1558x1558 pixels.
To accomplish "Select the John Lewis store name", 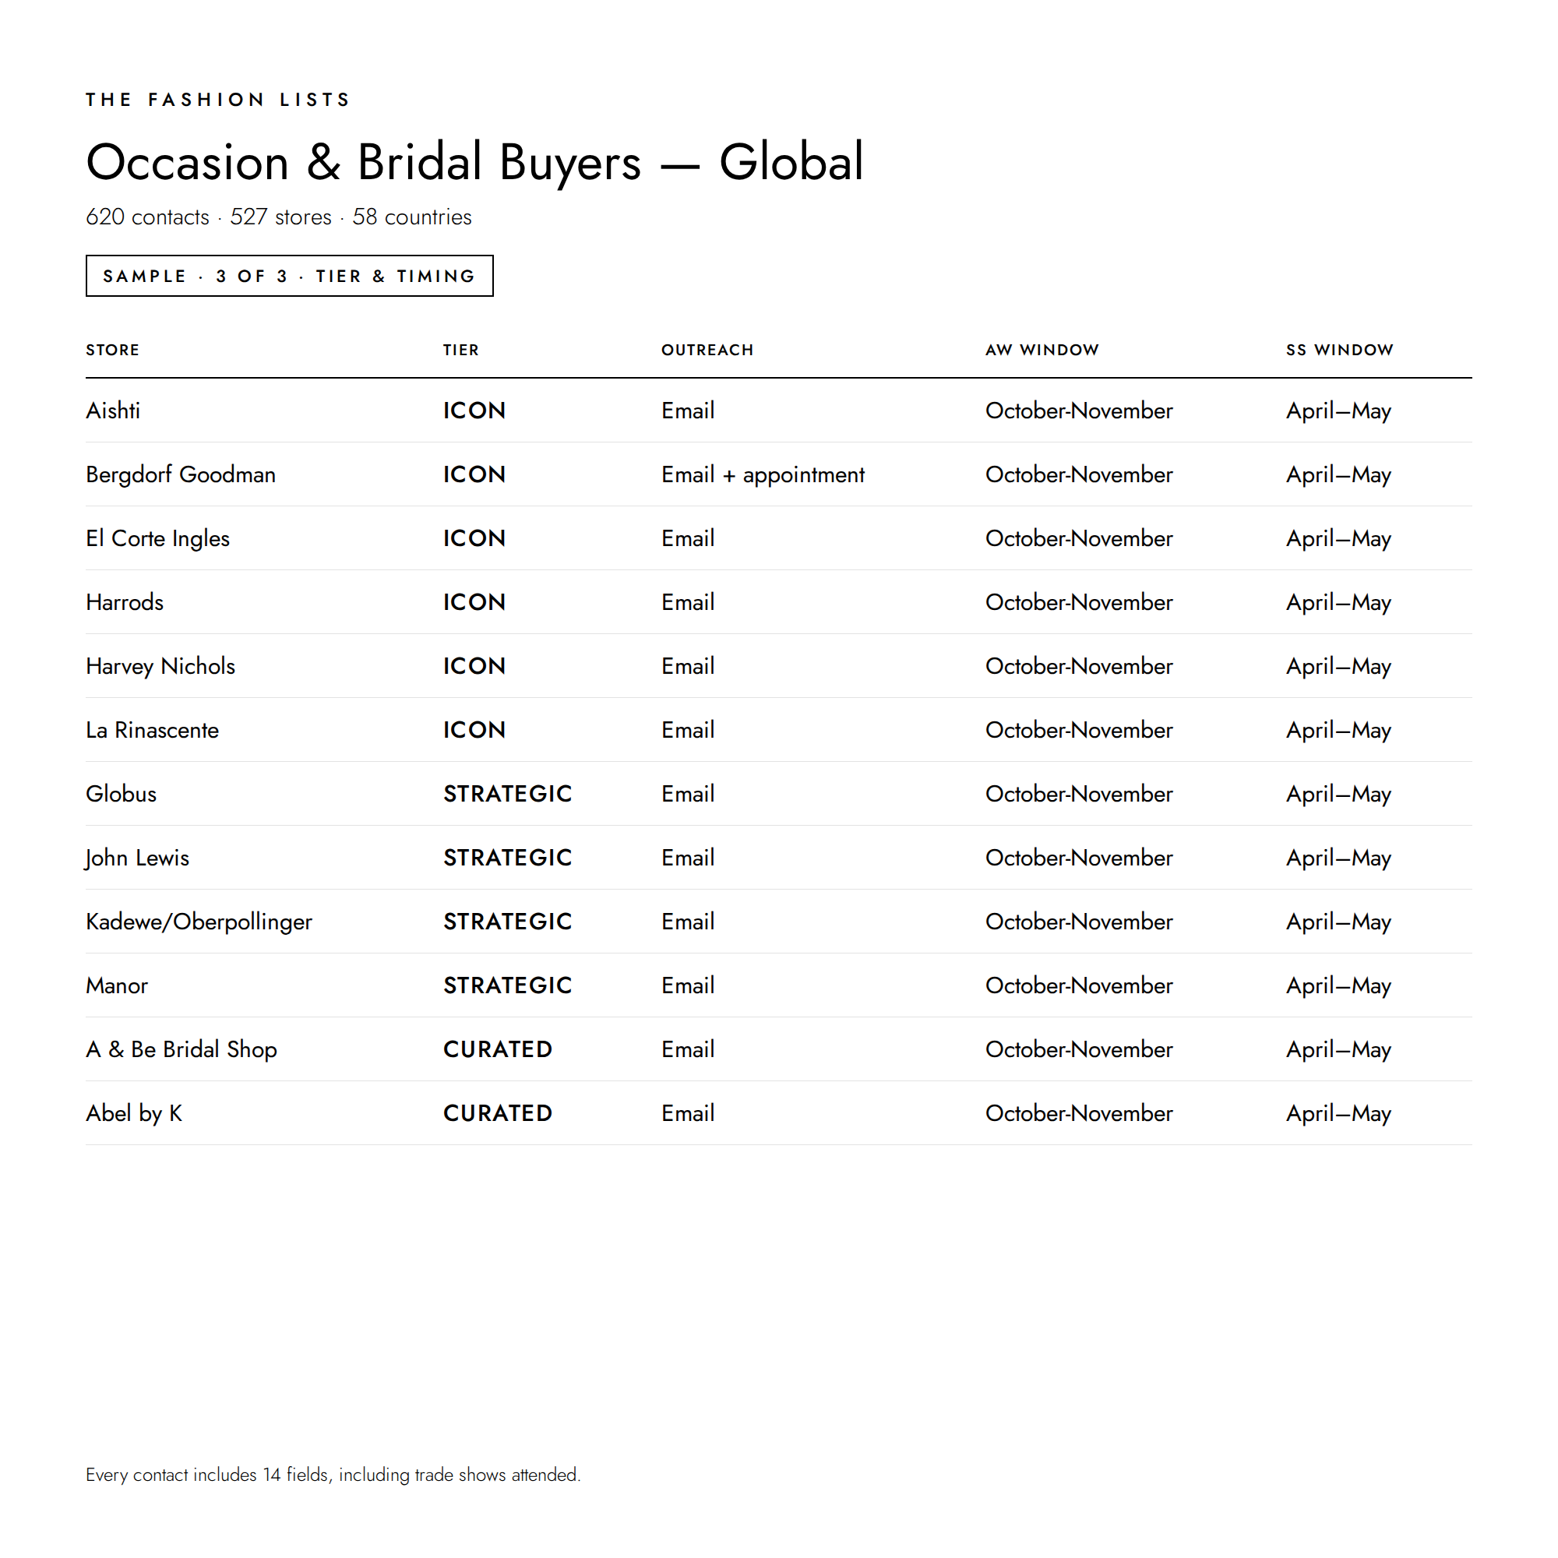I will (137, 857).
